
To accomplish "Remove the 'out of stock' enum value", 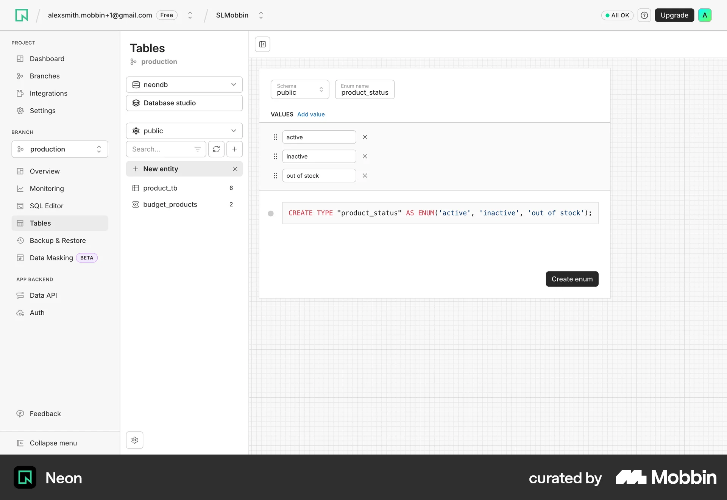I will (x=365, y=176).
